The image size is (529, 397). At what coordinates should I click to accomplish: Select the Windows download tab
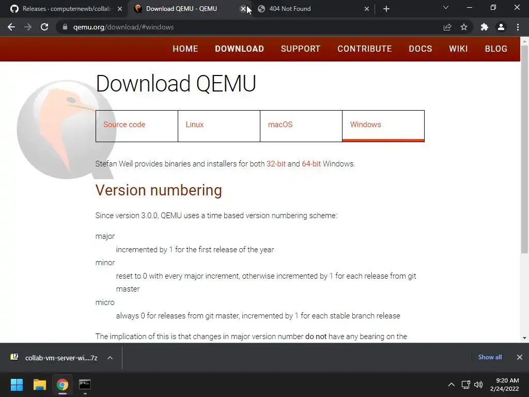(x=383, y=126)
